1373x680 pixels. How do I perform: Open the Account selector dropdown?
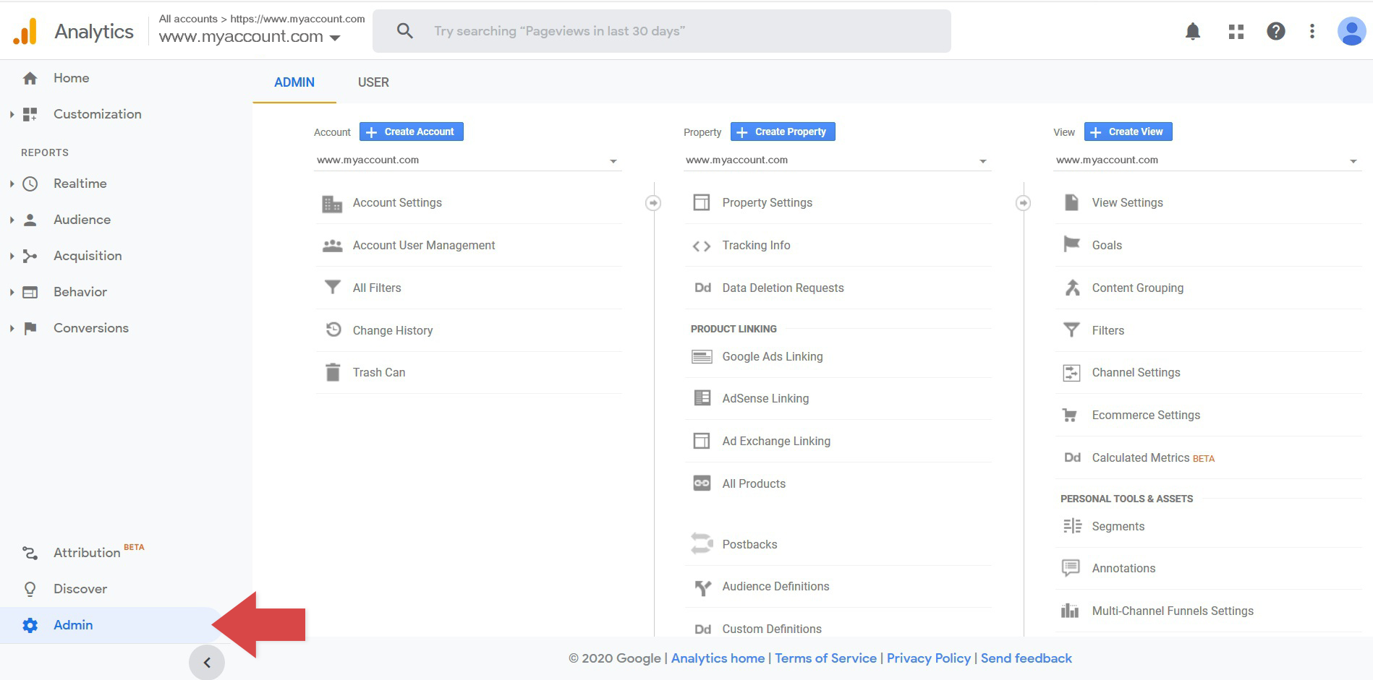468,160
